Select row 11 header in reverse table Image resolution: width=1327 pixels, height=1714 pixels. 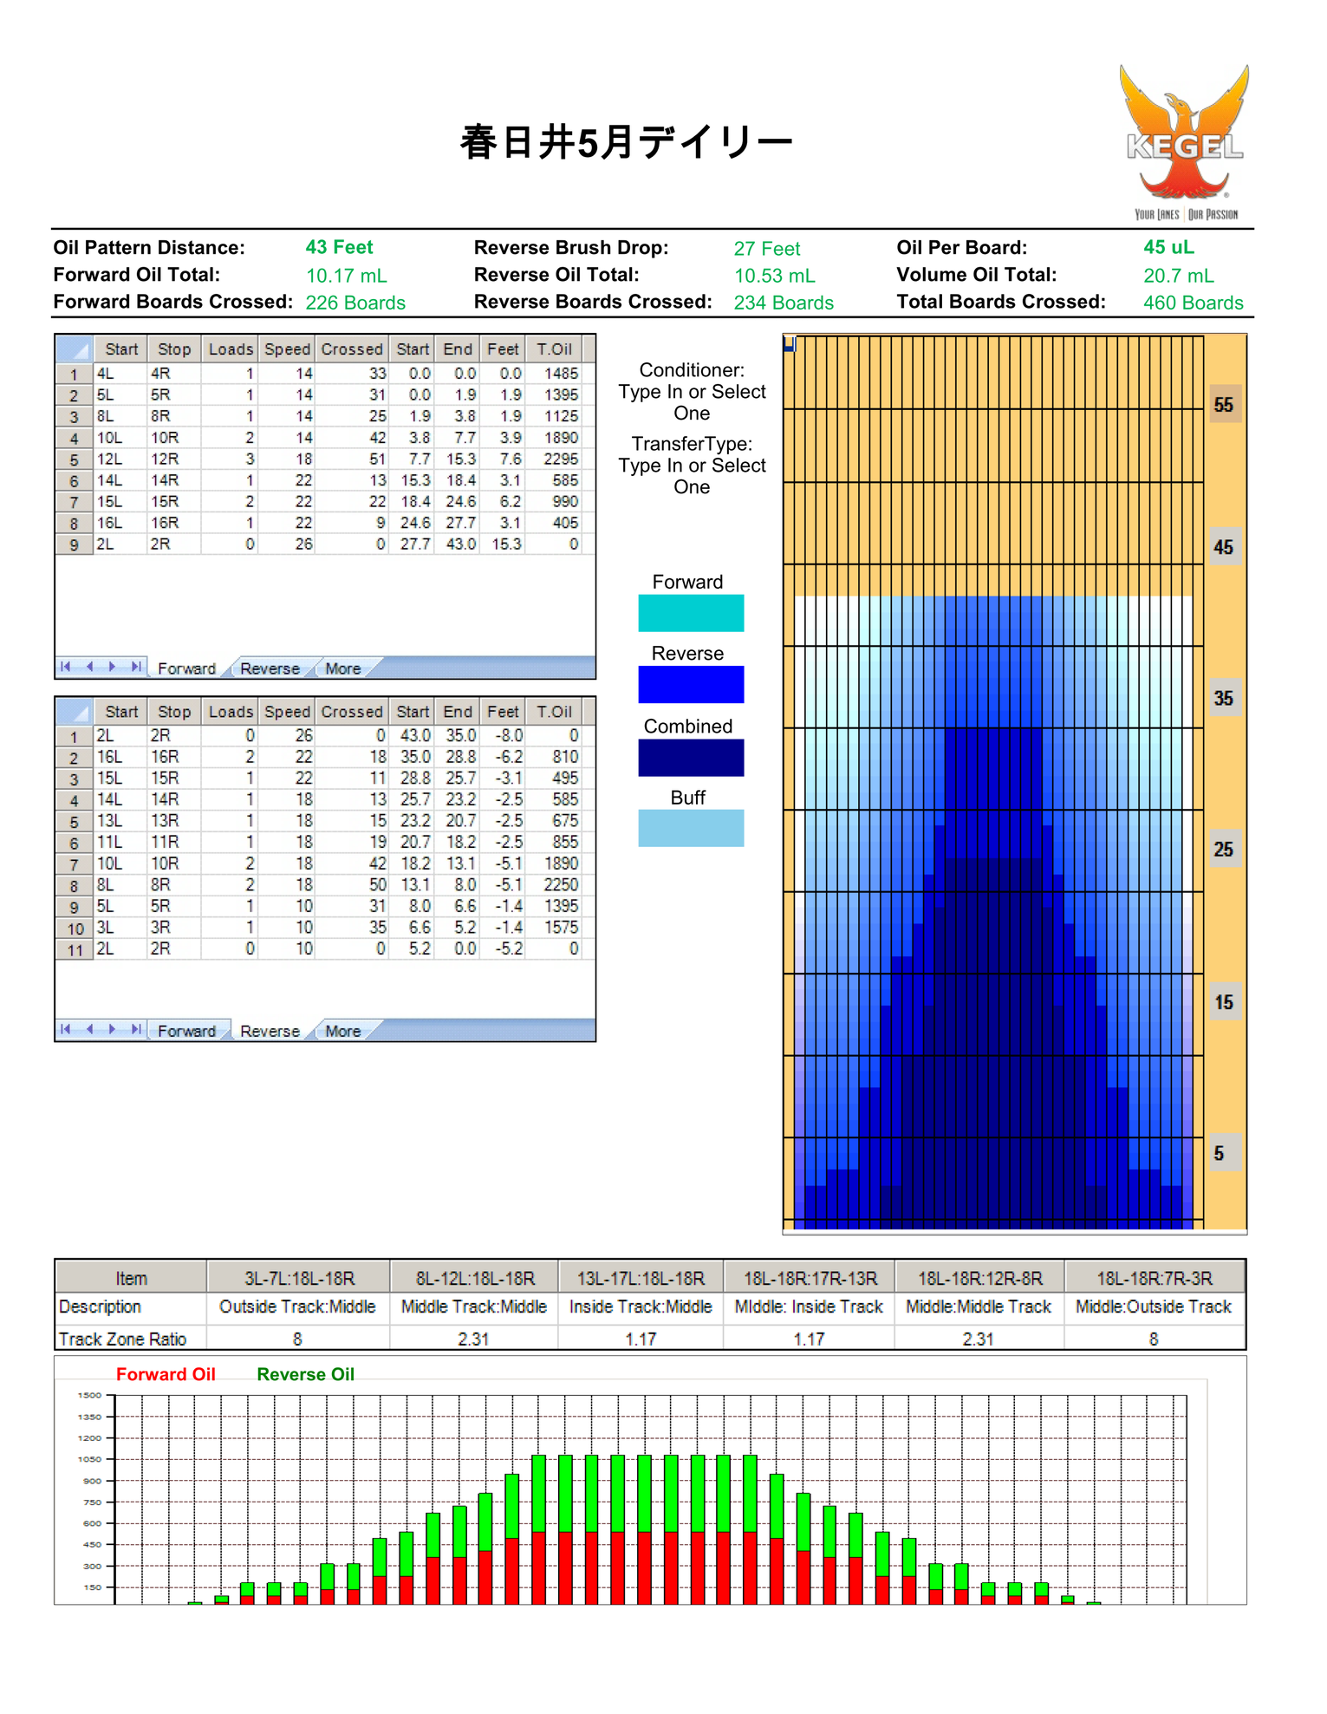75,949
